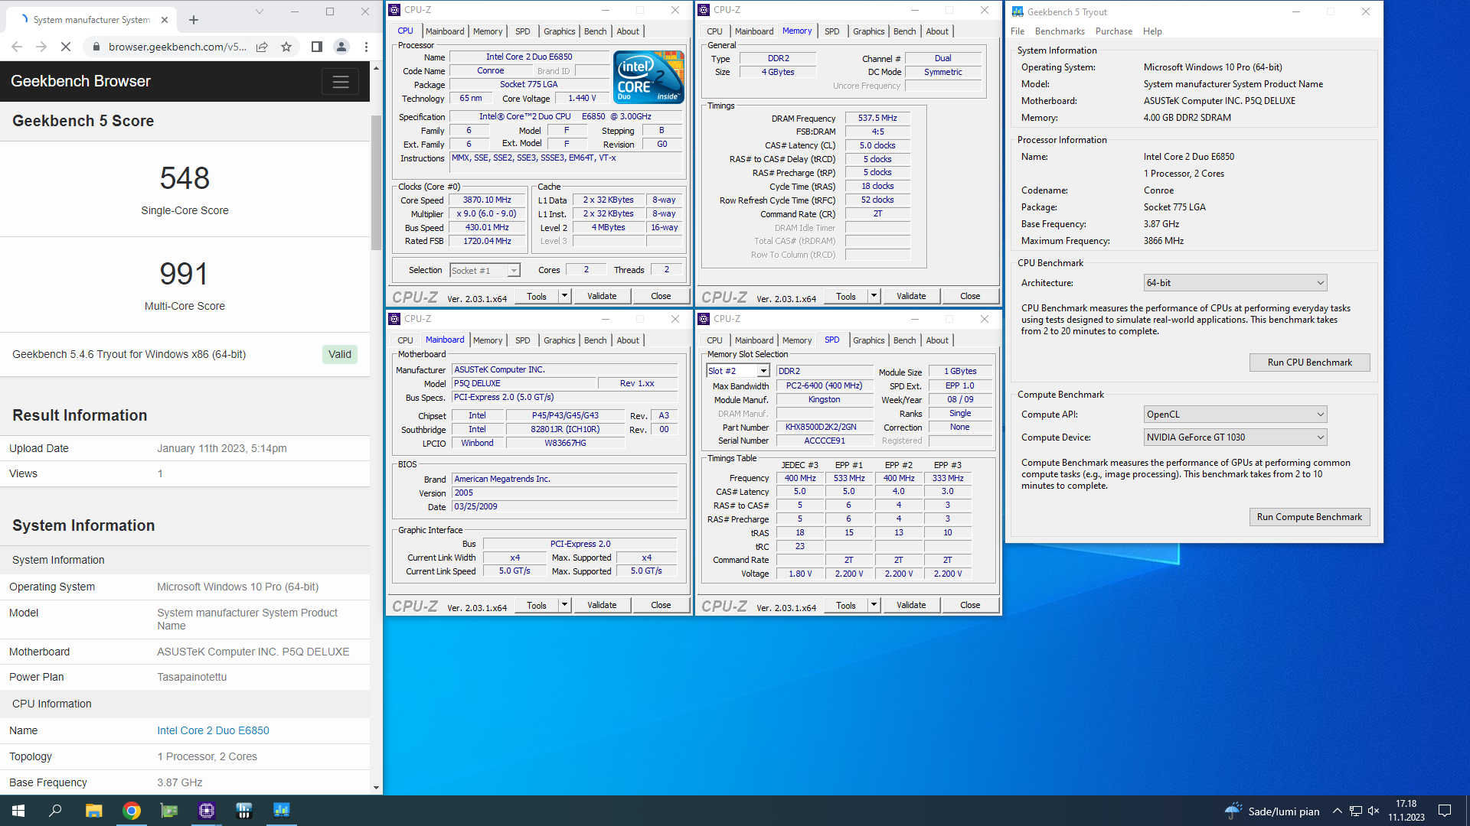Click the Valid badge

(340, 354)
